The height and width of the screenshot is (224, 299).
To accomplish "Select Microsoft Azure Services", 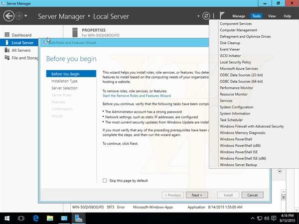I will [x=239, y=69].
